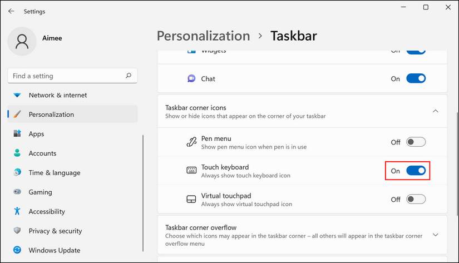The image size is (459, 263).
Task: Click the sidebar navigation scrollbar
Action: pyautogui.click(x=143, y=193)
